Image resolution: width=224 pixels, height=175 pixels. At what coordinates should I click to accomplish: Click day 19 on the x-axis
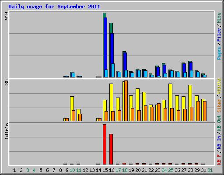(131, 170)
